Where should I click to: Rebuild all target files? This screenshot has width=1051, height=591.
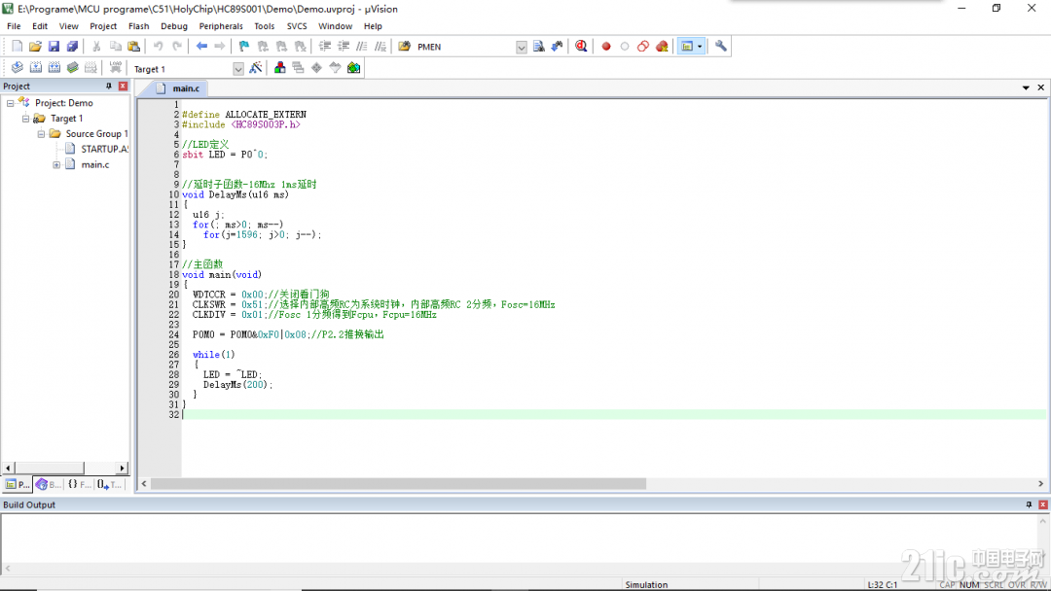pos(54,68)
